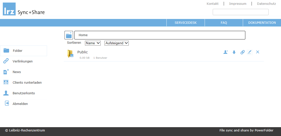Click the LRZ Sync+Share logo

24,9
